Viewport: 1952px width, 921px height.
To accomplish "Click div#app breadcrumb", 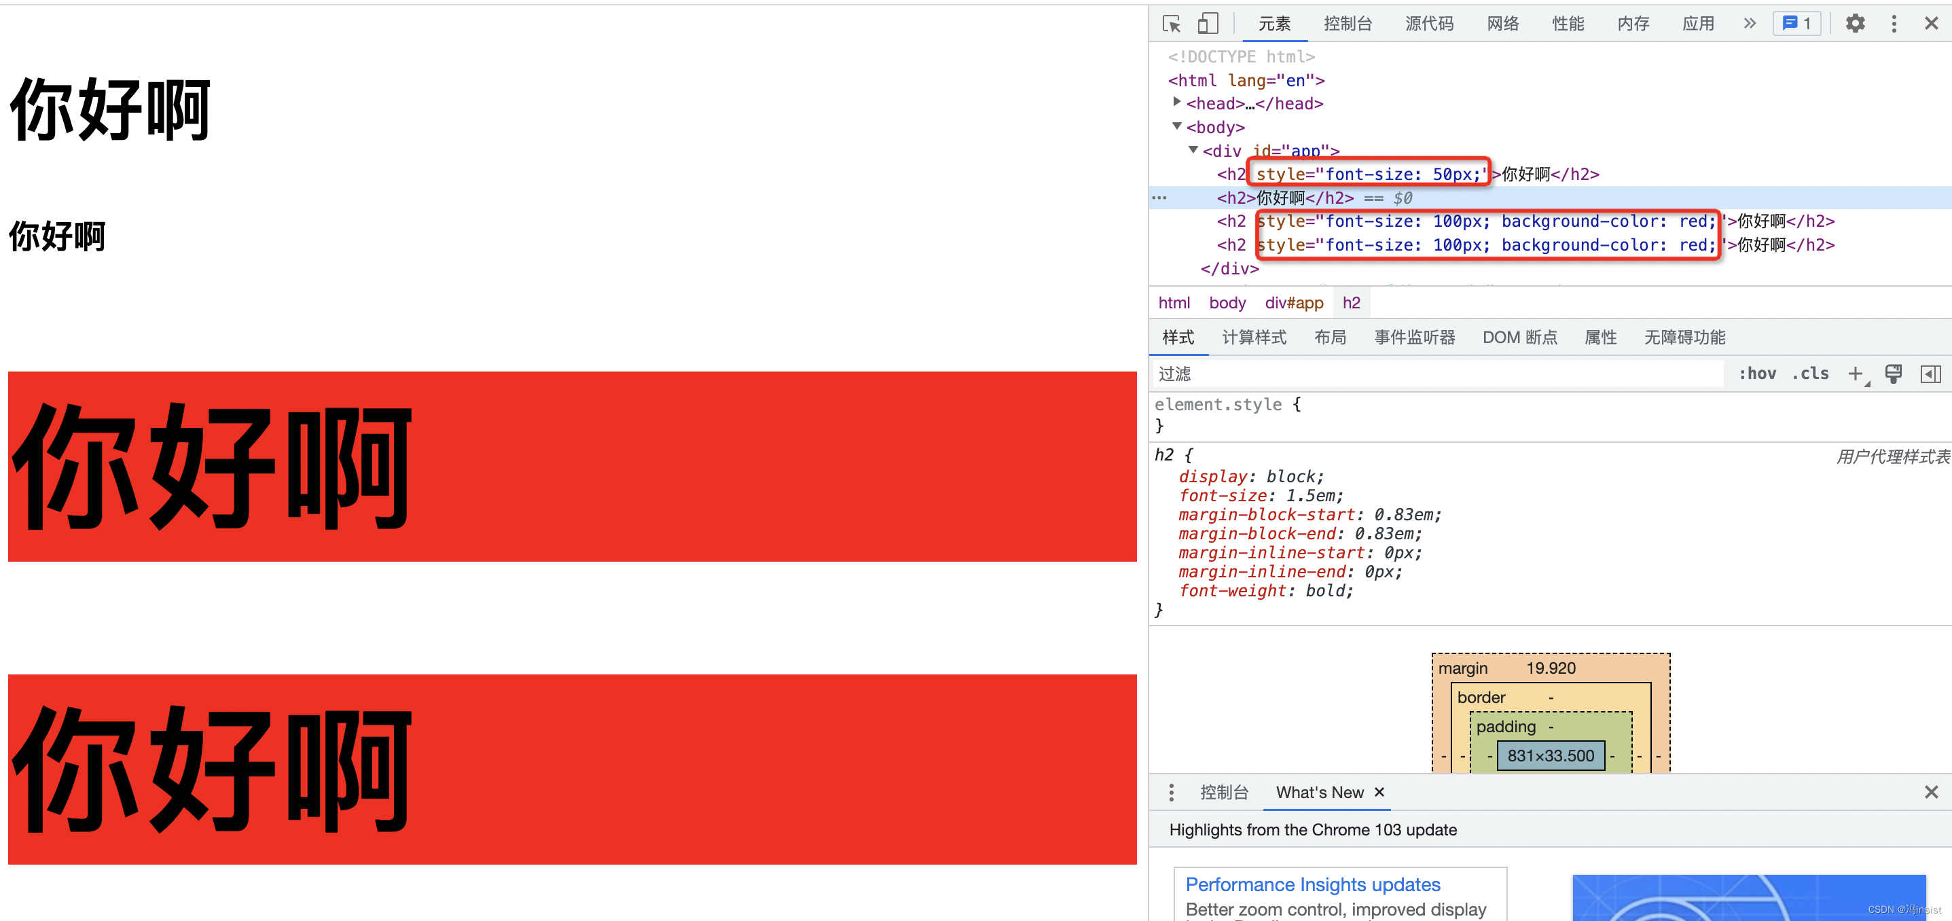I will click(x=1293, y=302).
